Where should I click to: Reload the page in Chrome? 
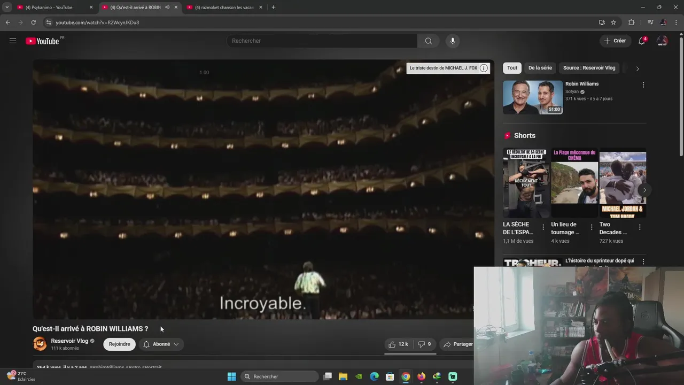(33, 22)
